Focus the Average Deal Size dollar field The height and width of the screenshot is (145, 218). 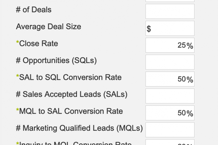170,28
